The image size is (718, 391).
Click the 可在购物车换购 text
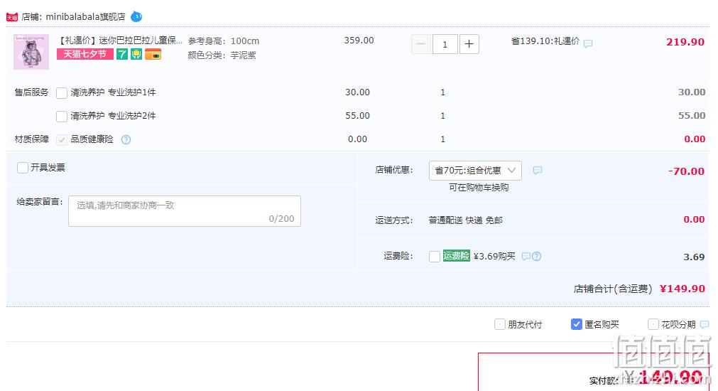point(479,188)
